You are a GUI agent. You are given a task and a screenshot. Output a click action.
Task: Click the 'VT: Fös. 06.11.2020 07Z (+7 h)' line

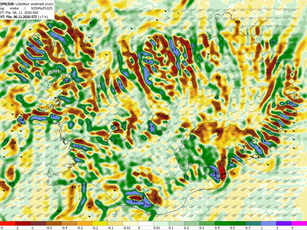(24, 17)
